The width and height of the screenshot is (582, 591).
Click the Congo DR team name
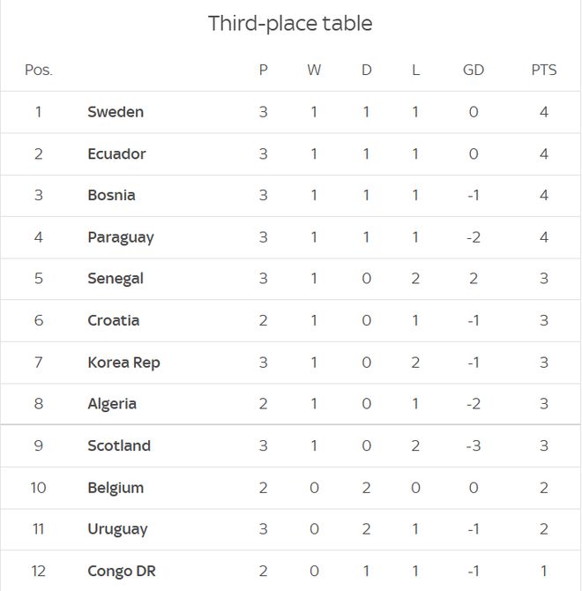click(x=122, y=572)
